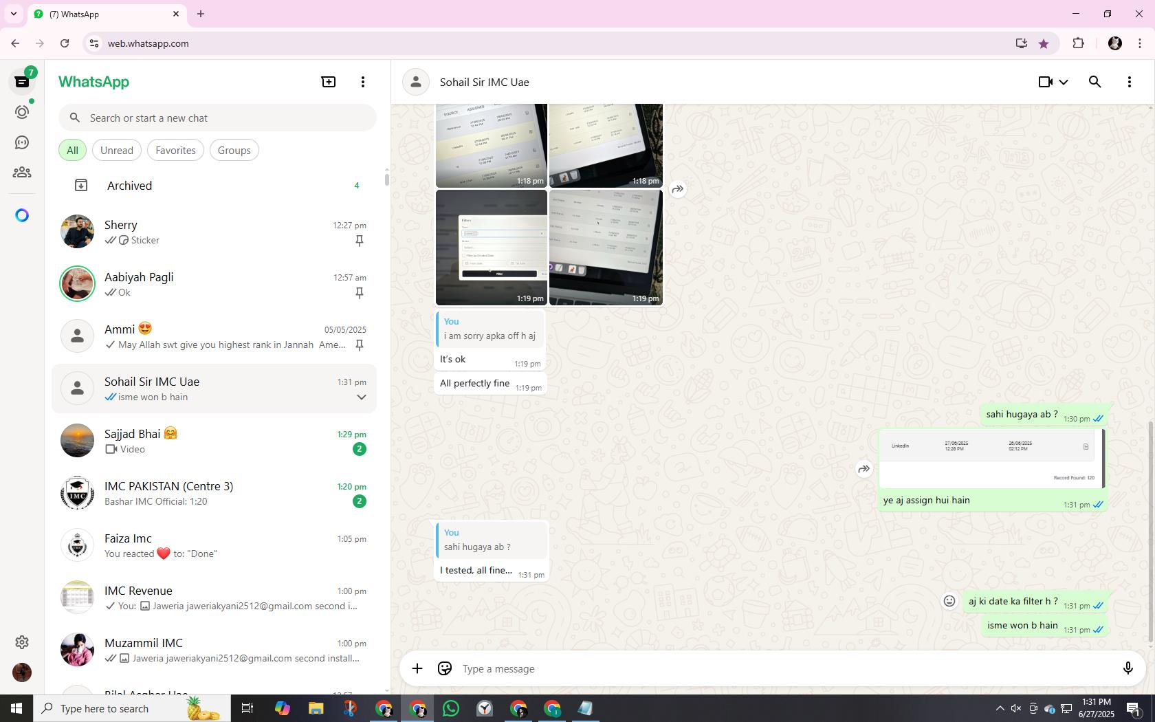1155x722 pixels.
Task: Start a new chat with plus icon
Action: pyautogui.click(x=329, y=82)
